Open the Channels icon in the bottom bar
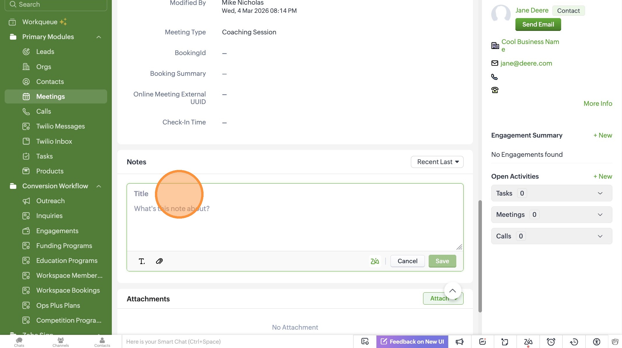Screen dimensions: 622x348 point(61,342)
